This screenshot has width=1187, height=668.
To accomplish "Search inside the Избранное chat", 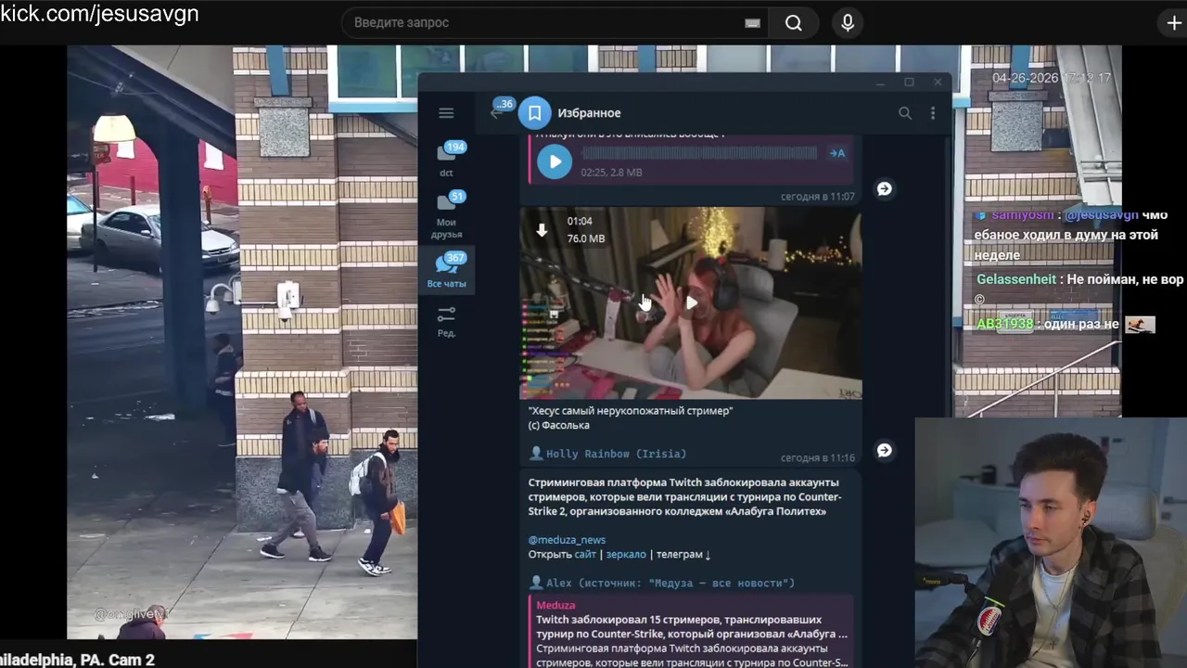I will 904,113.
